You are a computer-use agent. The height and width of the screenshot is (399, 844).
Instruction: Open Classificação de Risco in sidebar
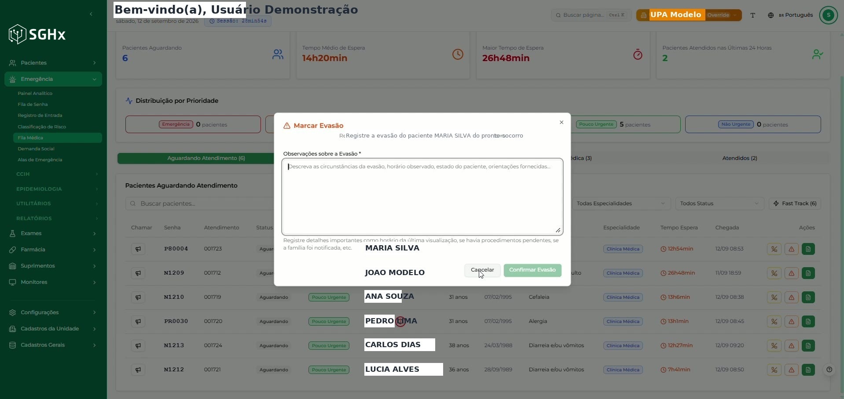42,127
